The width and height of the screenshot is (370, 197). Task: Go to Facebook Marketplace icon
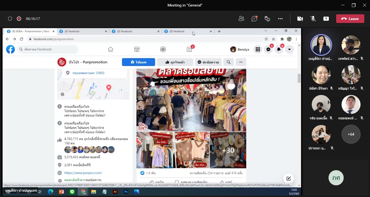(137, 49)
